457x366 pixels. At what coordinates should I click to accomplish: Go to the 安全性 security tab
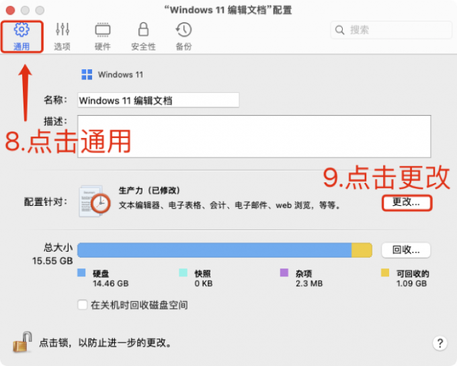click(x=143, y=37)
